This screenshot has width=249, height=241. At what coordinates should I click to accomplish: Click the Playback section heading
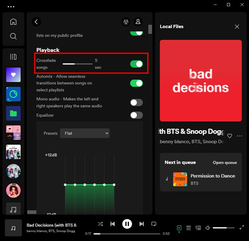48,50
